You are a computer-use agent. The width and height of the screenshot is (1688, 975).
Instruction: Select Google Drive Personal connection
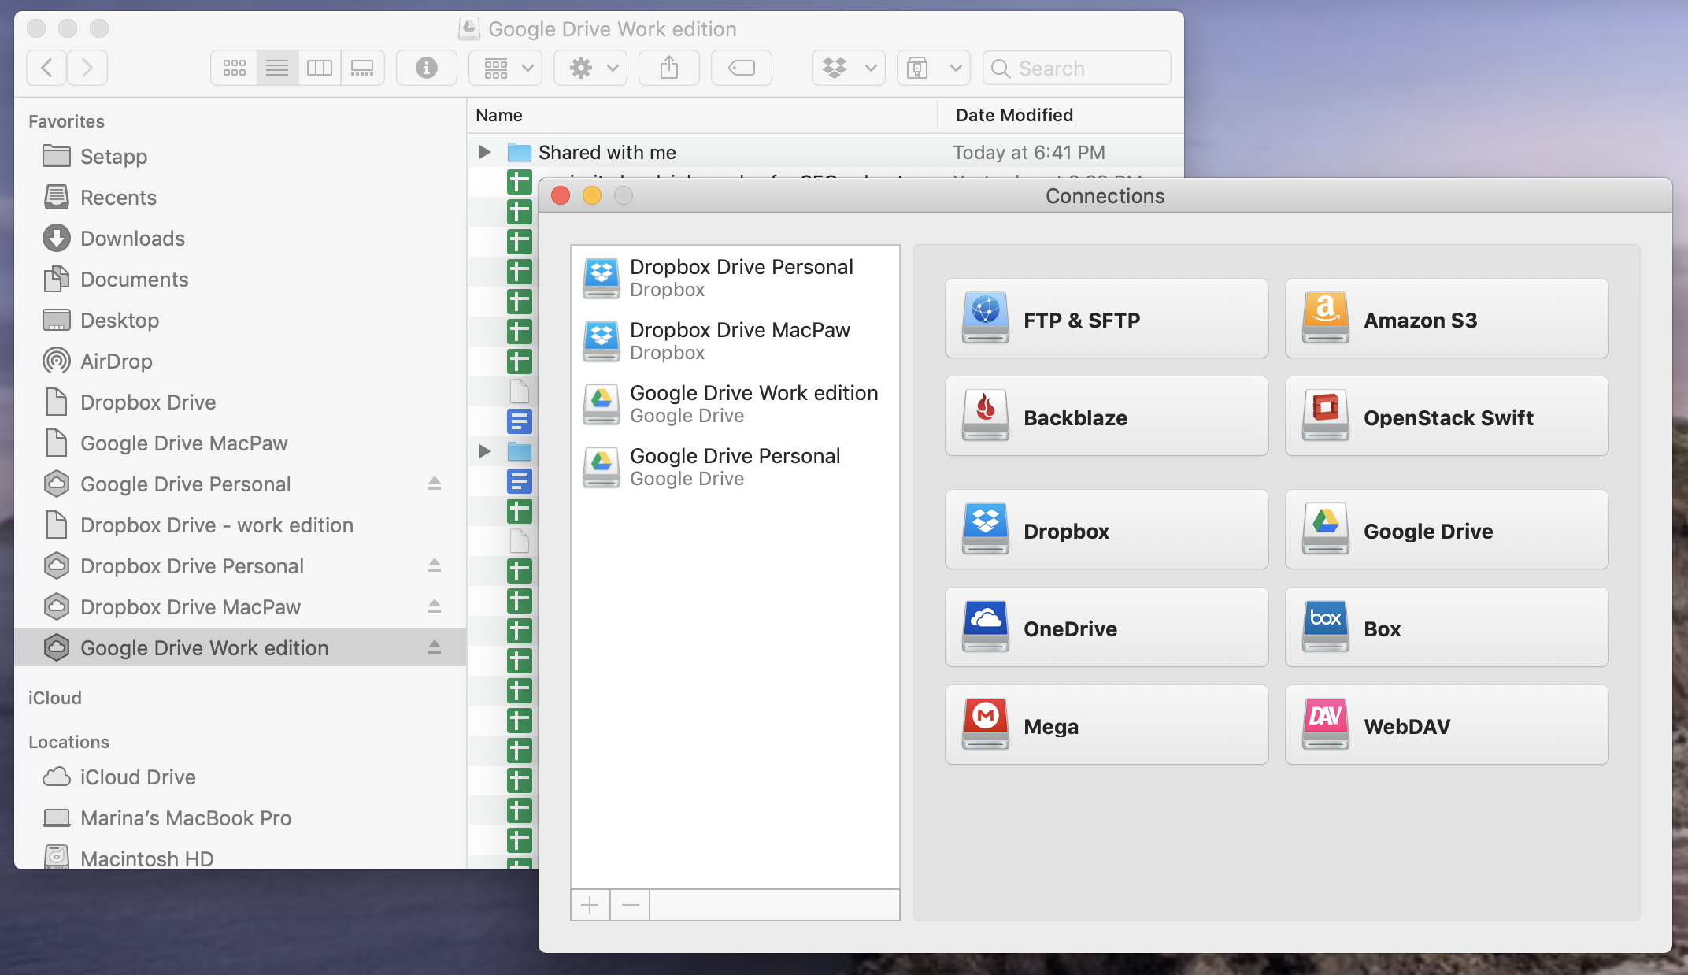(735, 467)
